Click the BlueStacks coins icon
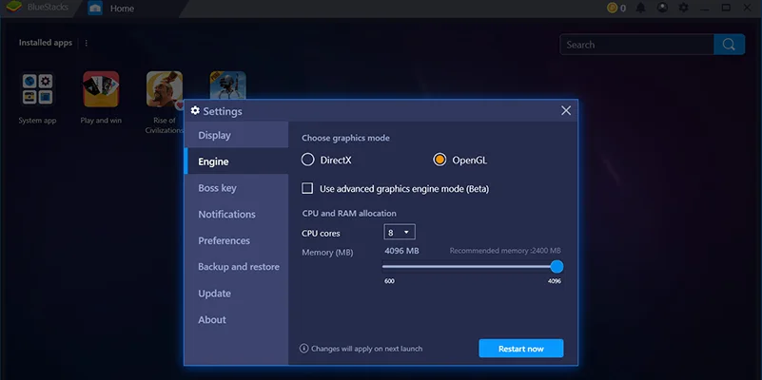 tap(613, 8)
